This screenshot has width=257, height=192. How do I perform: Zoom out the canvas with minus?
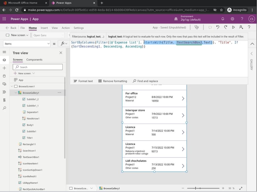pyautogui.click(x=183, y=188)
